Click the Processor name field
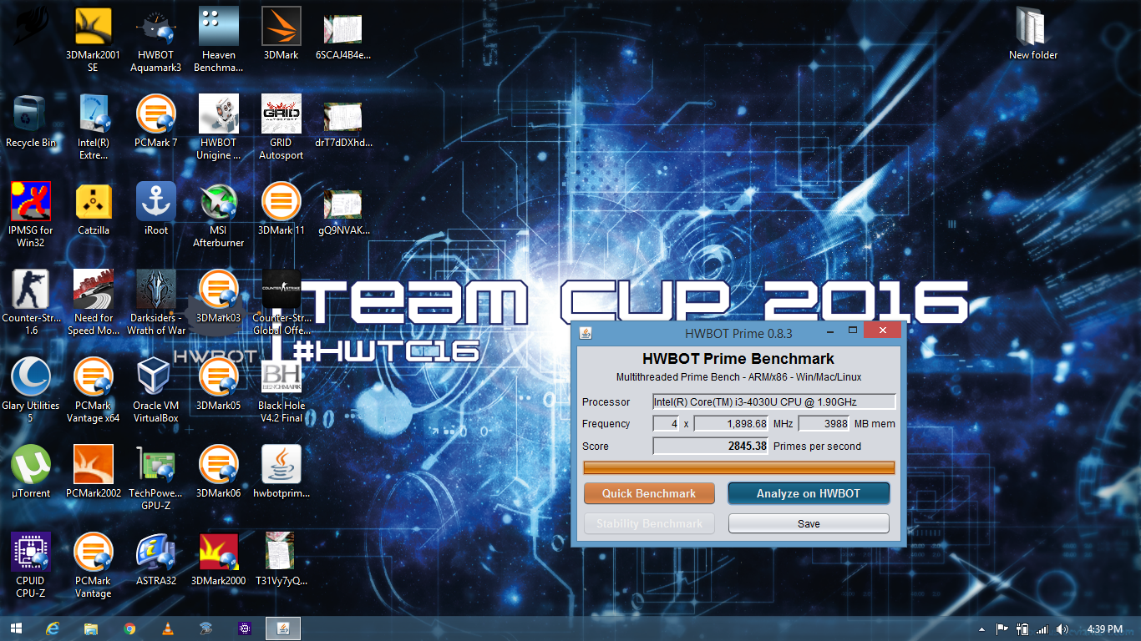Viewport: 1141px width, 641px height. 774,401
